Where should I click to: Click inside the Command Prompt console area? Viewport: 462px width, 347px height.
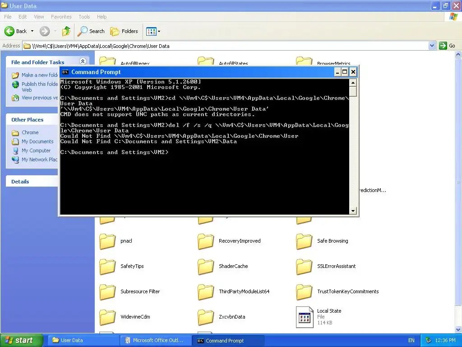coord(204,147)
